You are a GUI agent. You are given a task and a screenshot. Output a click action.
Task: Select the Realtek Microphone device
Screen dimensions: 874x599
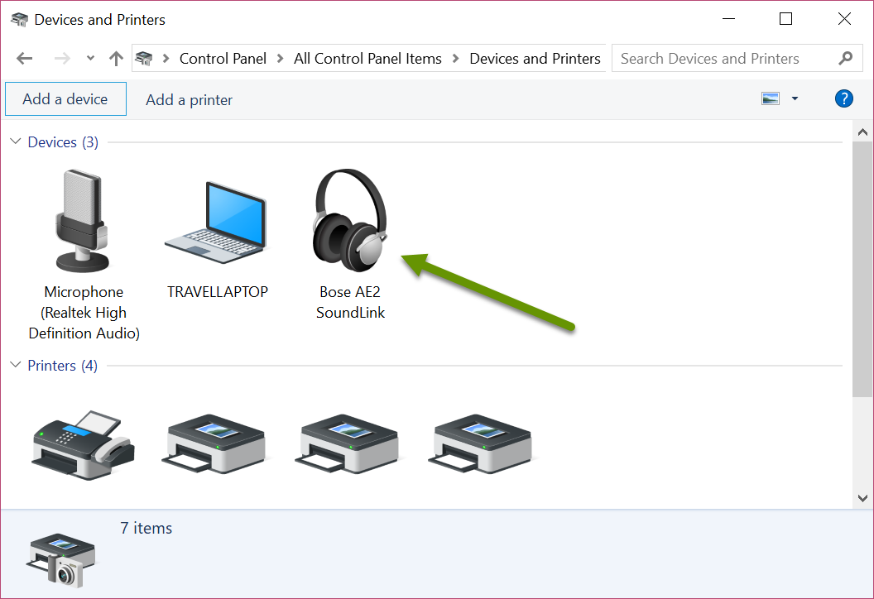click(x=83, y=219)
